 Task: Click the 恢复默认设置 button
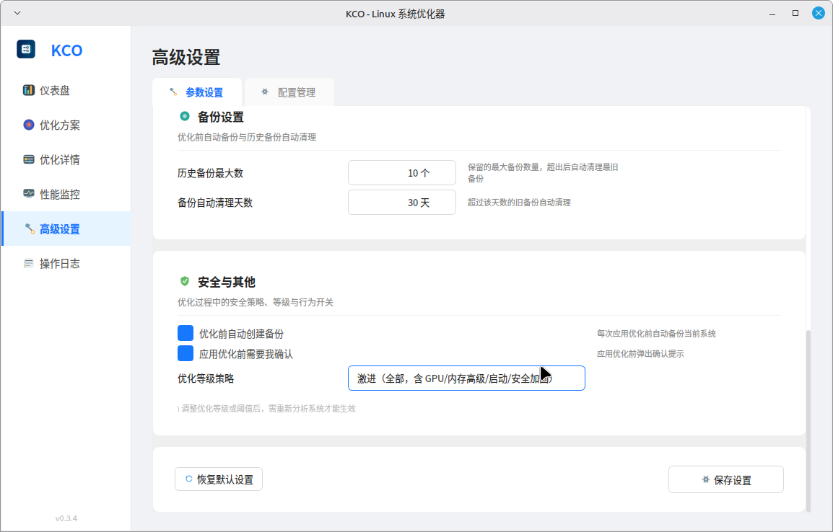tap(218, 479)
